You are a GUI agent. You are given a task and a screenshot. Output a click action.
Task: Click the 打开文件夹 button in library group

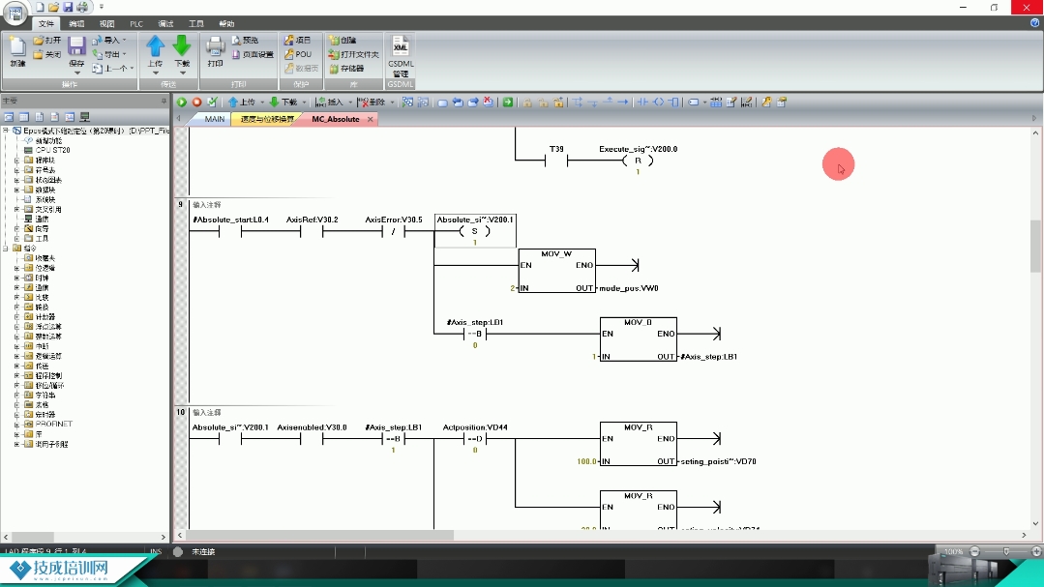pos(353,54)
